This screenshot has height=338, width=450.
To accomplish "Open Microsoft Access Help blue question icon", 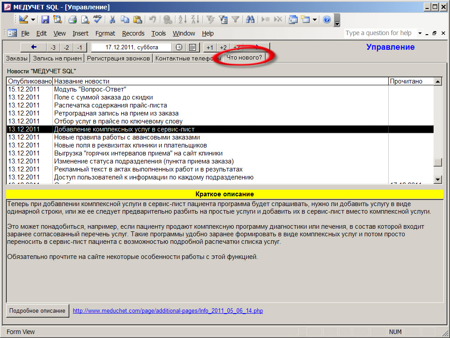I will pos(327,20).
